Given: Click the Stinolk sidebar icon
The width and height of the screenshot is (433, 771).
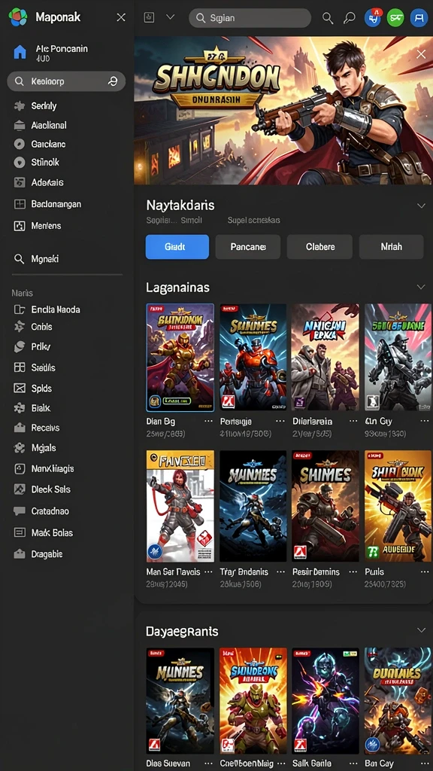Looking at the screenshot, I should pos(19,163).
